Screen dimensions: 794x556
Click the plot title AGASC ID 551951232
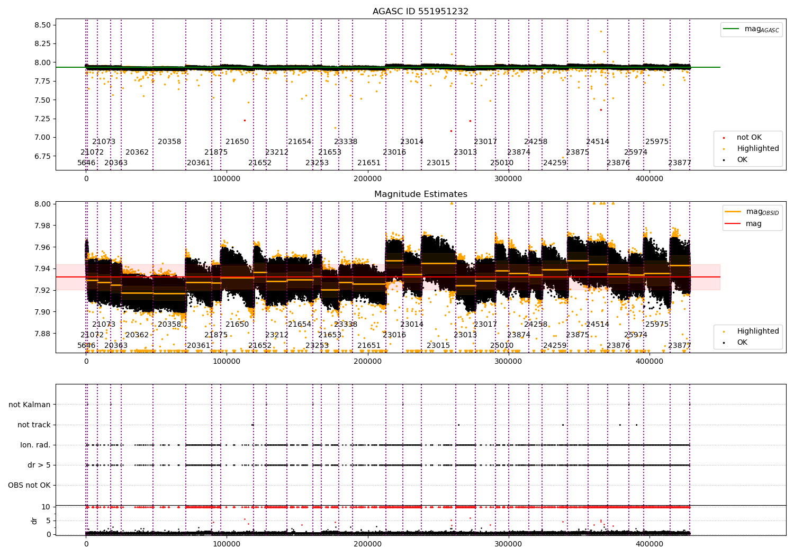[420, 11]
